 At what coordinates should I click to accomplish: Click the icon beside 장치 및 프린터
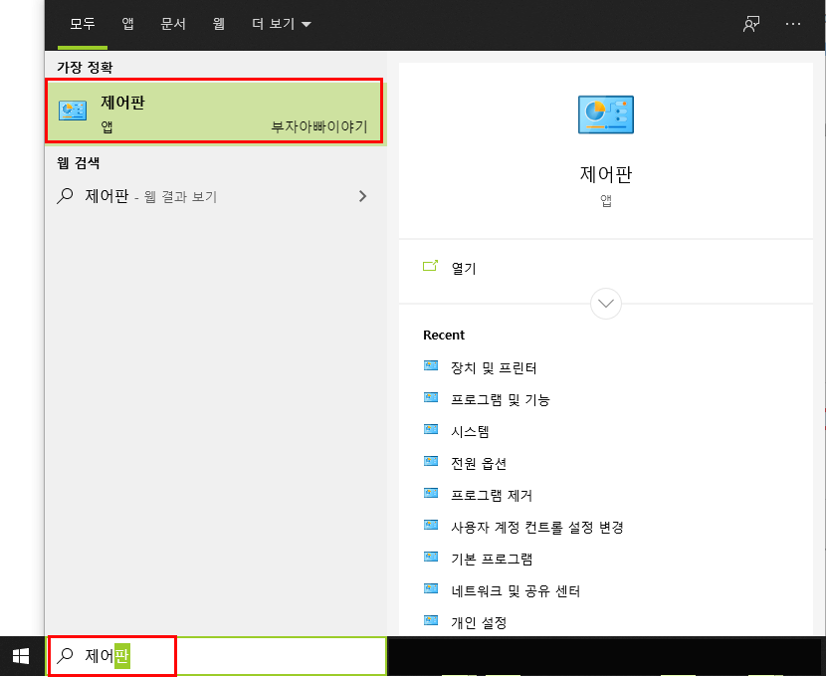pos(431,365)
